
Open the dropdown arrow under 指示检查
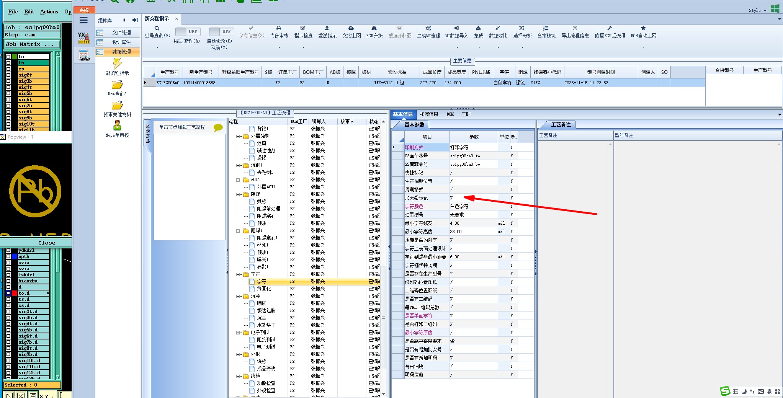point(303,47)
